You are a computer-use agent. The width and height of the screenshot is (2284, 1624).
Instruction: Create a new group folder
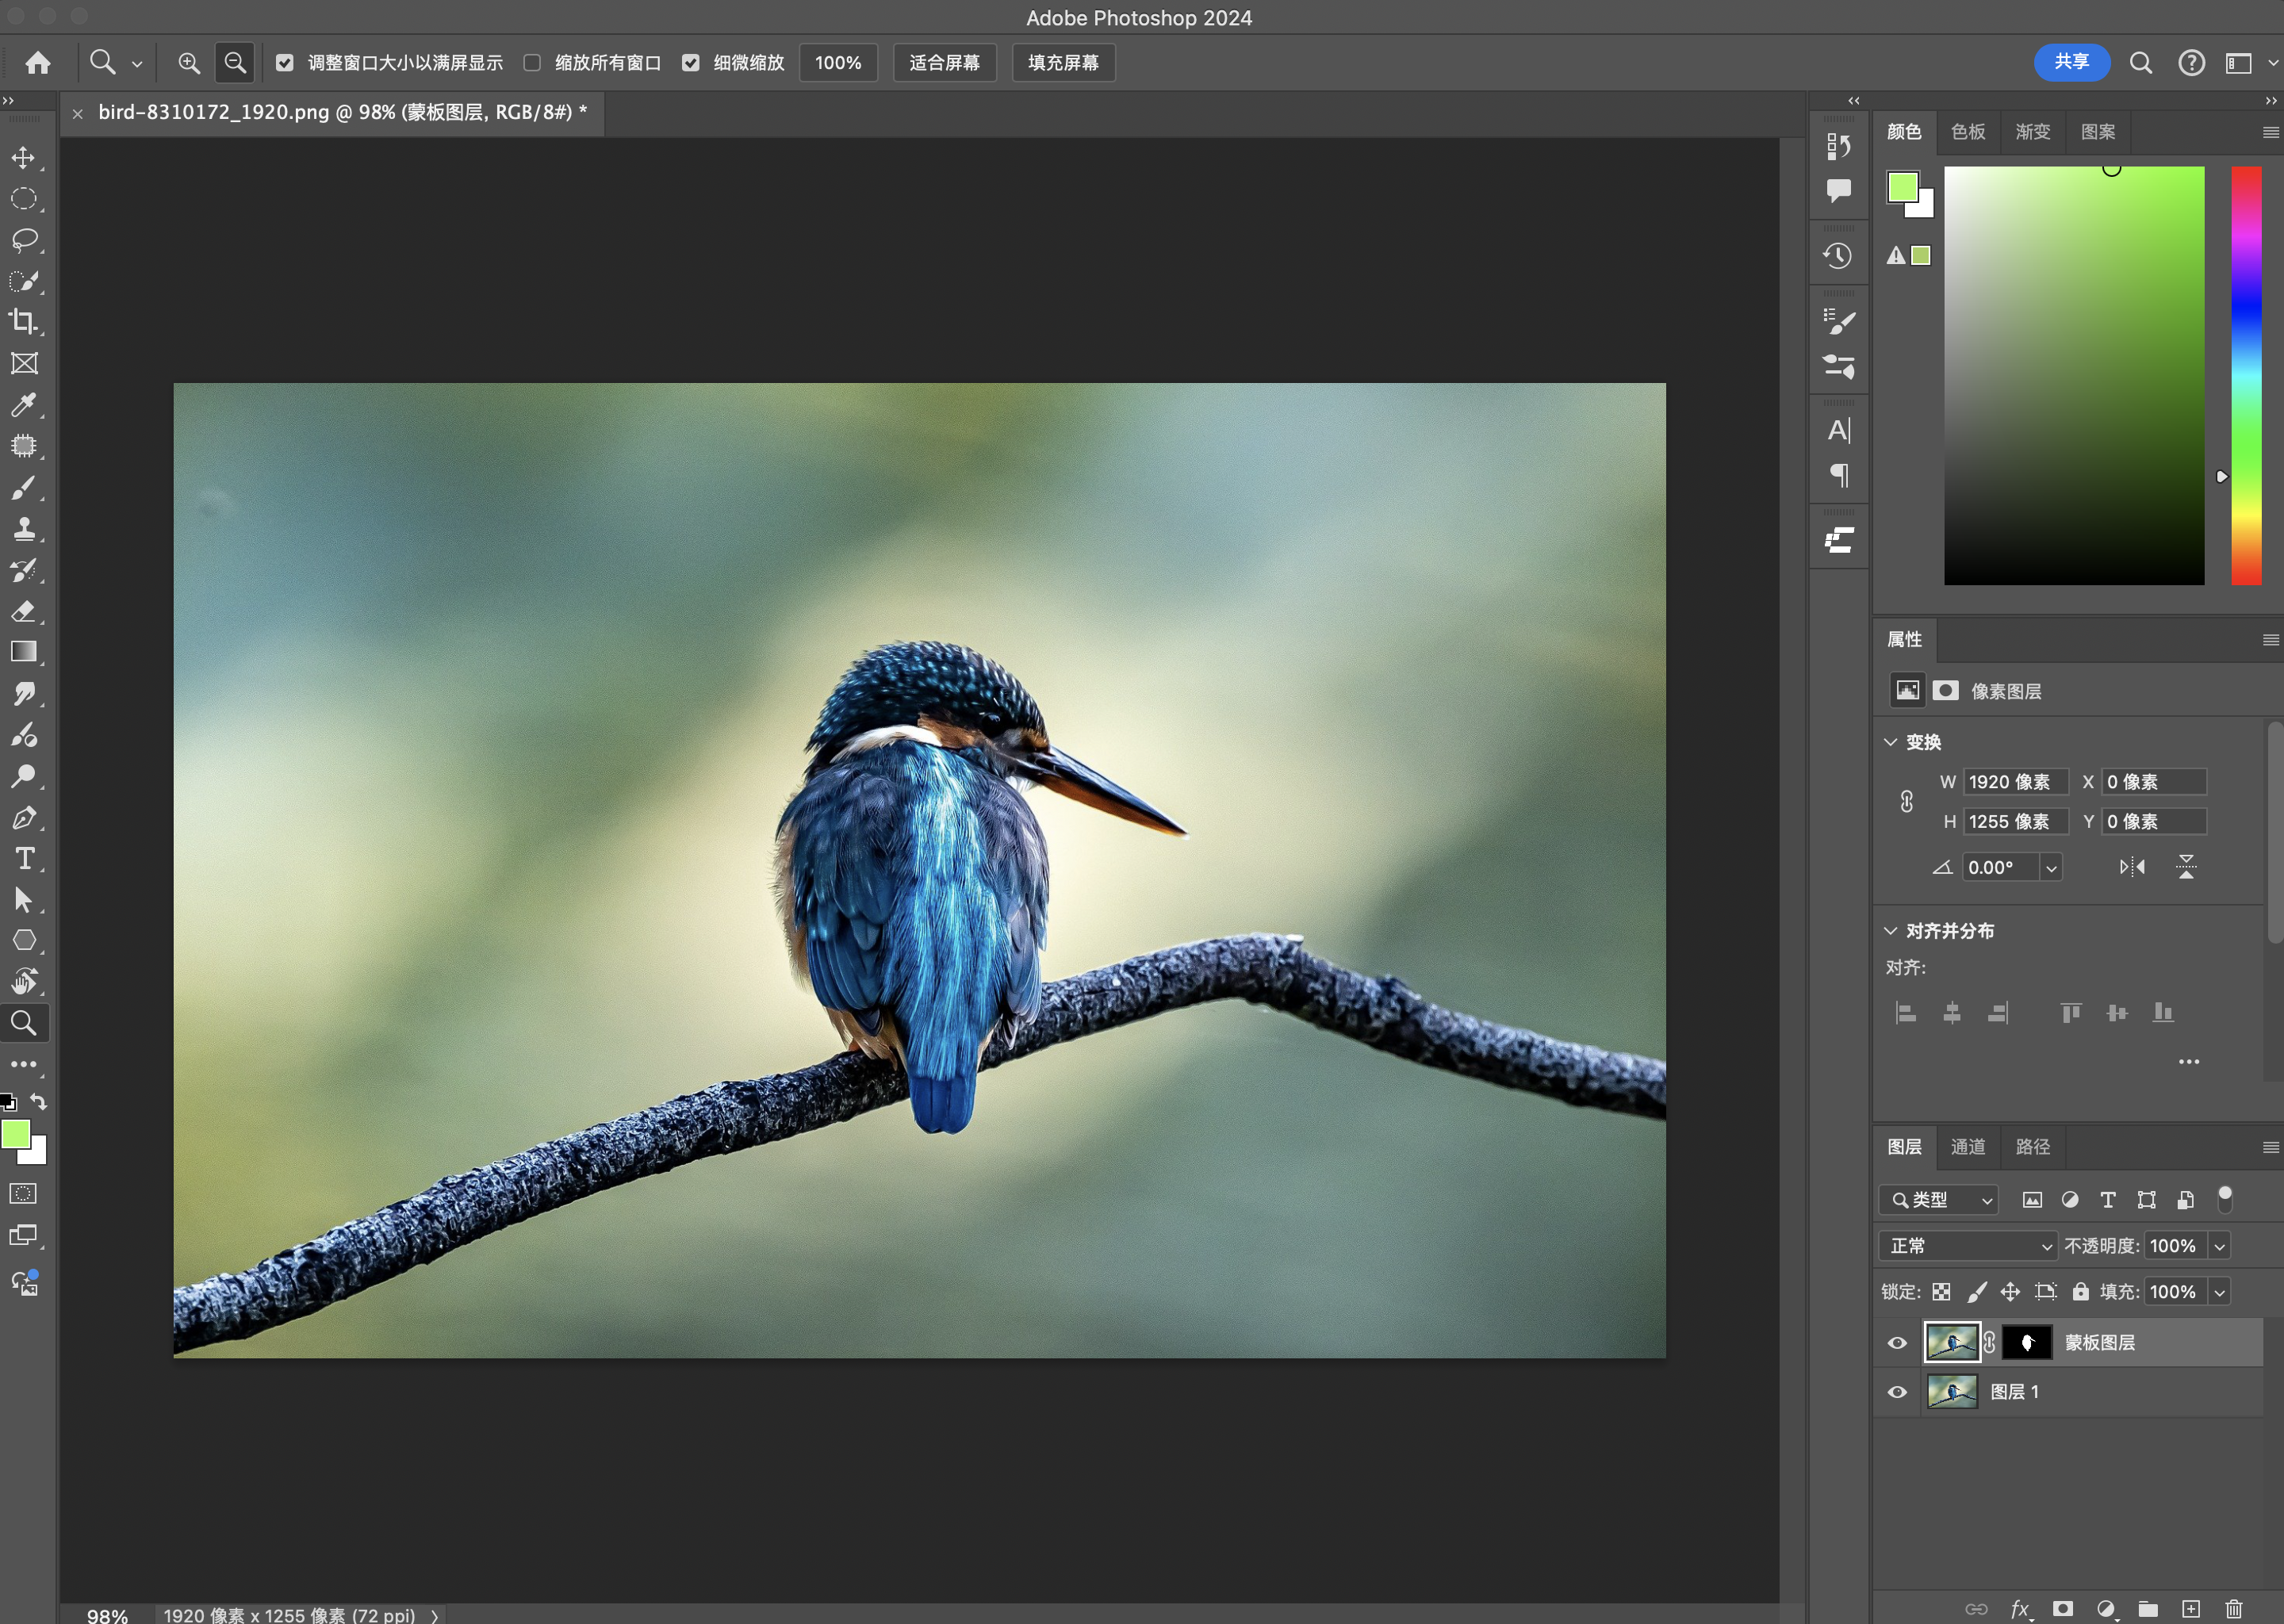[2148, 1608]
